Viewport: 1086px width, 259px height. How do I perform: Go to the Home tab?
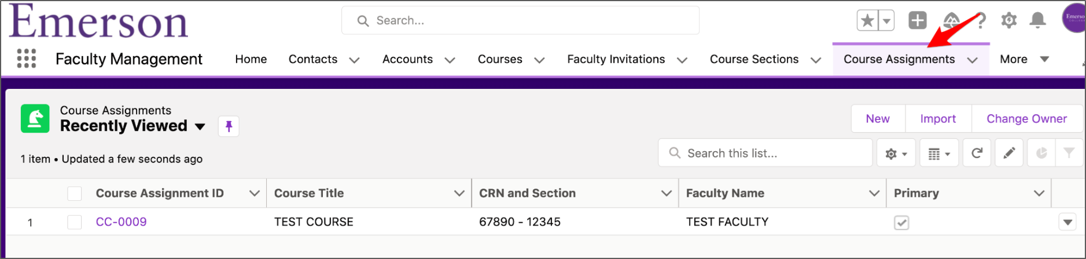(251, 59)
